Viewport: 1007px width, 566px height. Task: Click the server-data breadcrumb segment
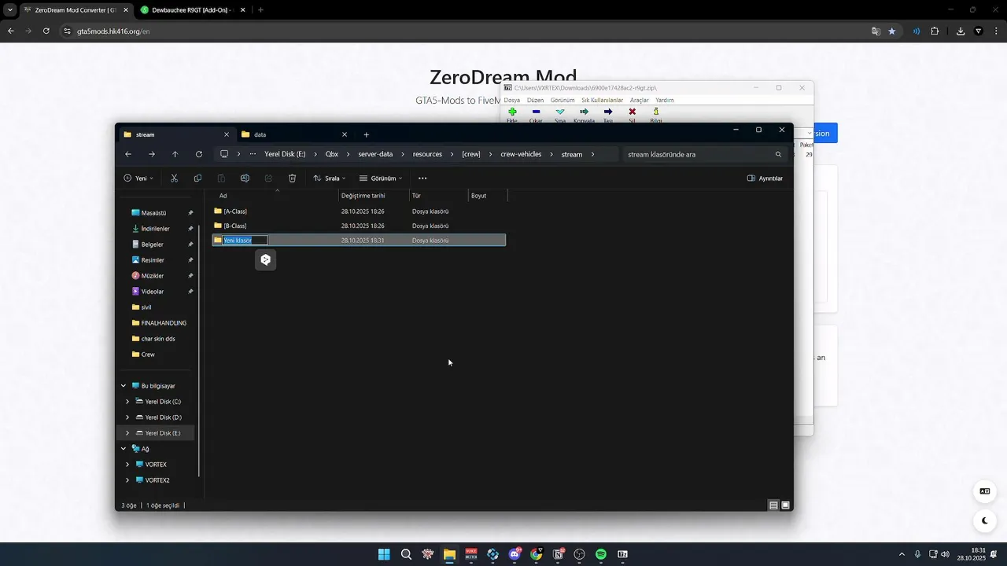pos(375,154)
